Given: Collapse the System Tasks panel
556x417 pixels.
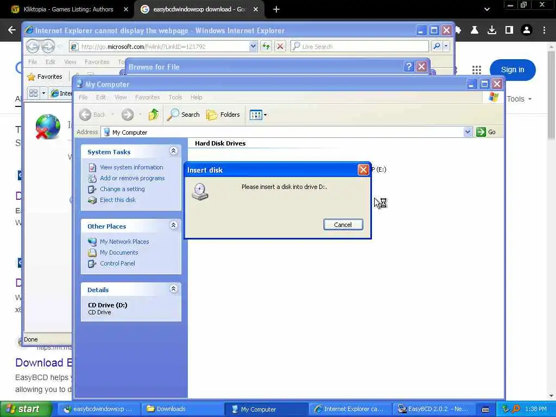Looking at the screenshot, I should [x=173, y=151].
